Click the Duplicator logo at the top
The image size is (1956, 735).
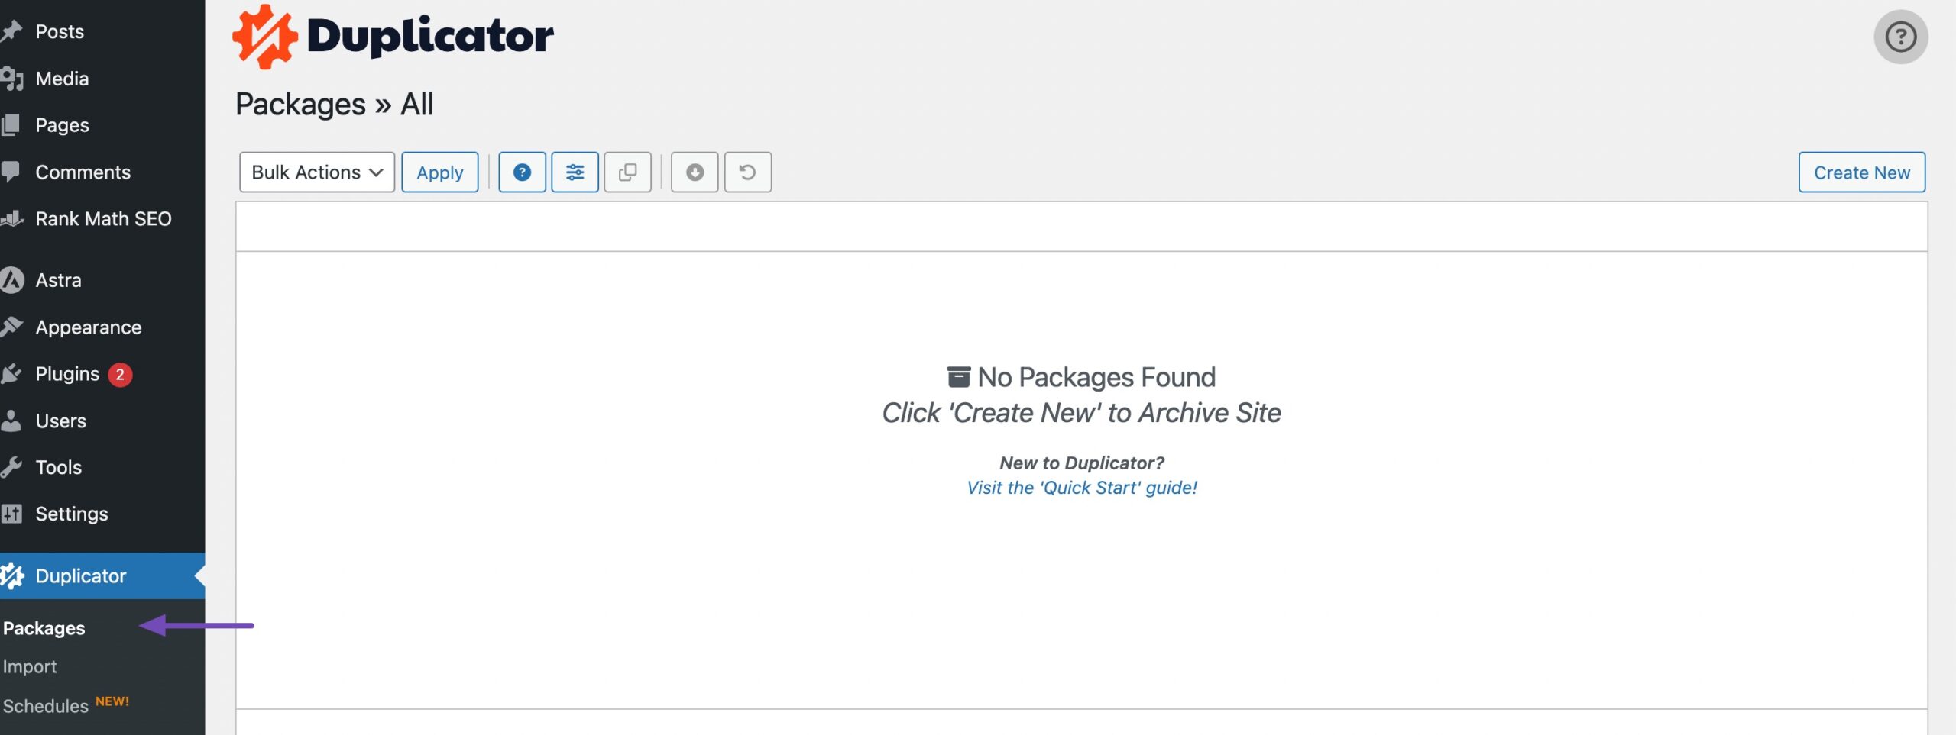coord(393,37)
